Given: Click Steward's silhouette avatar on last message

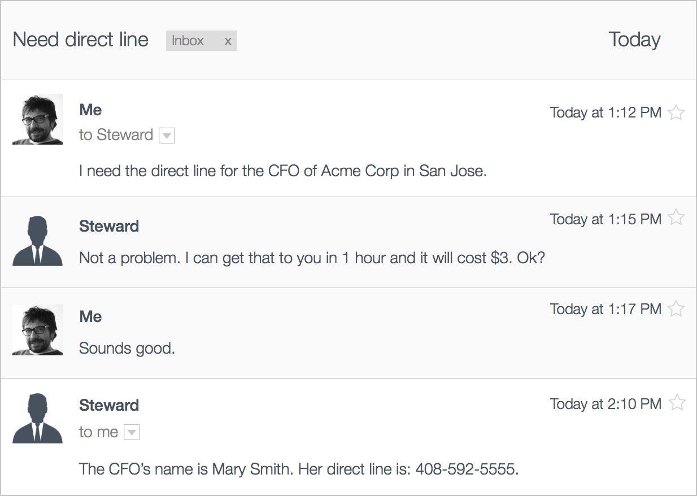Looking at the screenshot, I should (38, 418).
